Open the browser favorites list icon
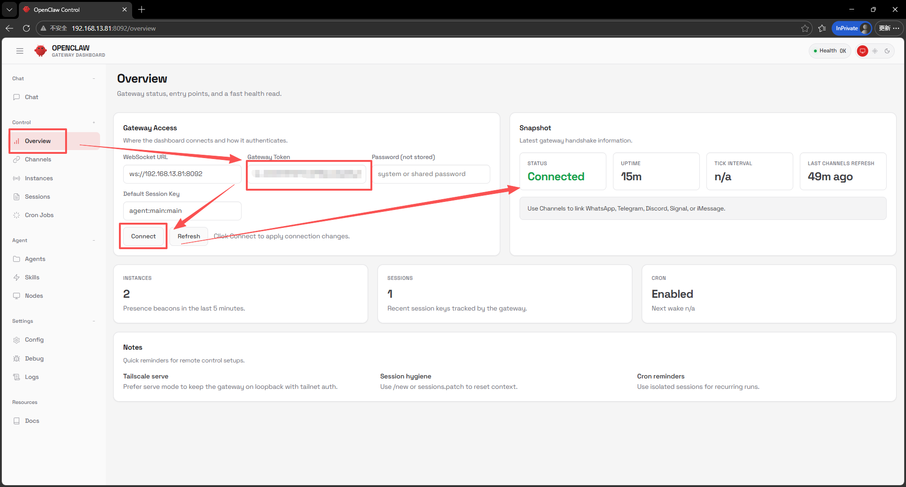Image resolution: width=906 pixels, height=487 pixels. [822, 28]
